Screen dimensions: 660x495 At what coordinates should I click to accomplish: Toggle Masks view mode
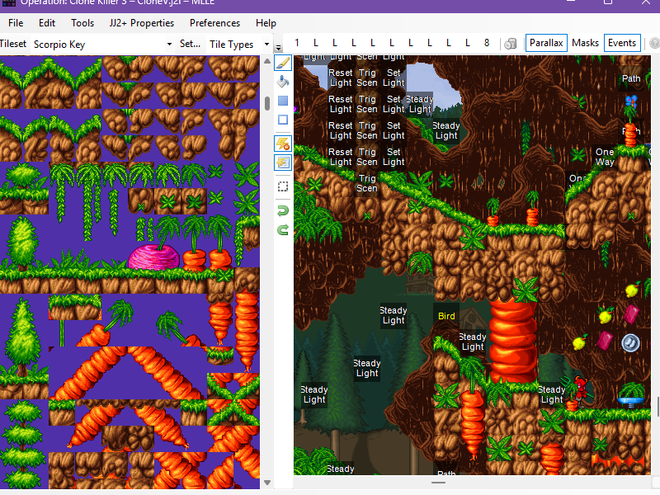click(x=585, y=43)
